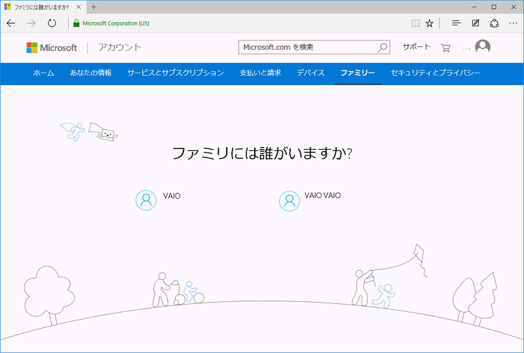Open Web Note pencil icon
The image size is (524, 353).
point(476,23)
